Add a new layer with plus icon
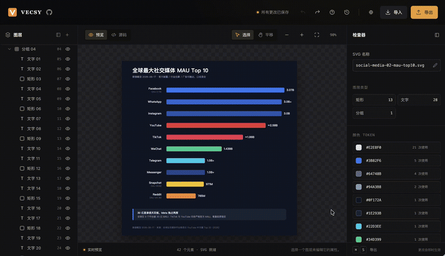 [x=67, y=35]
